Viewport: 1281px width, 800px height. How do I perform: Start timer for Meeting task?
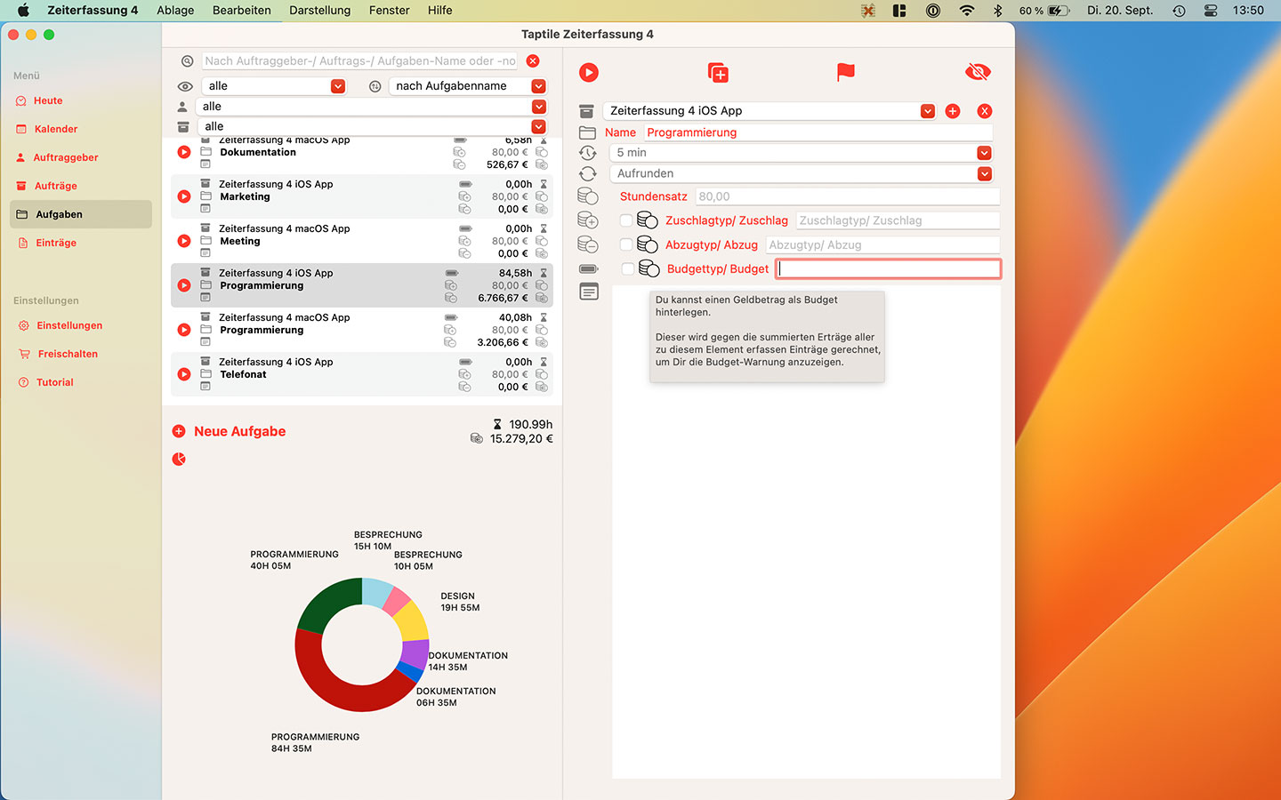pos(184,241)
